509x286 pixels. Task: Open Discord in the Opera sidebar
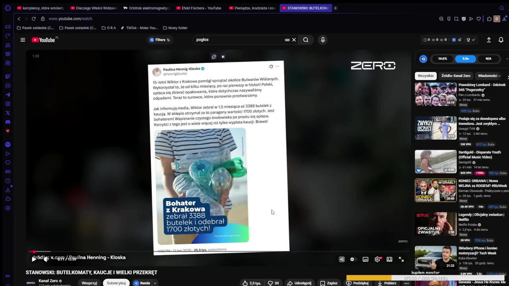[8, 122]
